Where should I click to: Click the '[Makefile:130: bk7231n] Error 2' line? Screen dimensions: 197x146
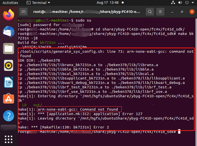click(x=75, y=127)
